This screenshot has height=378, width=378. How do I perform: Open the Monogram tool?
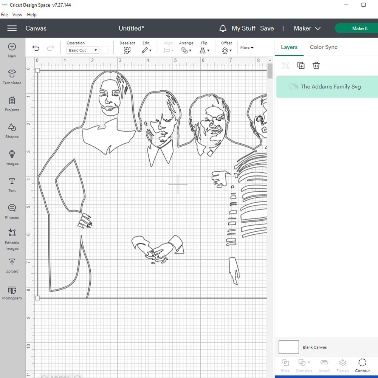pos(12,293)
